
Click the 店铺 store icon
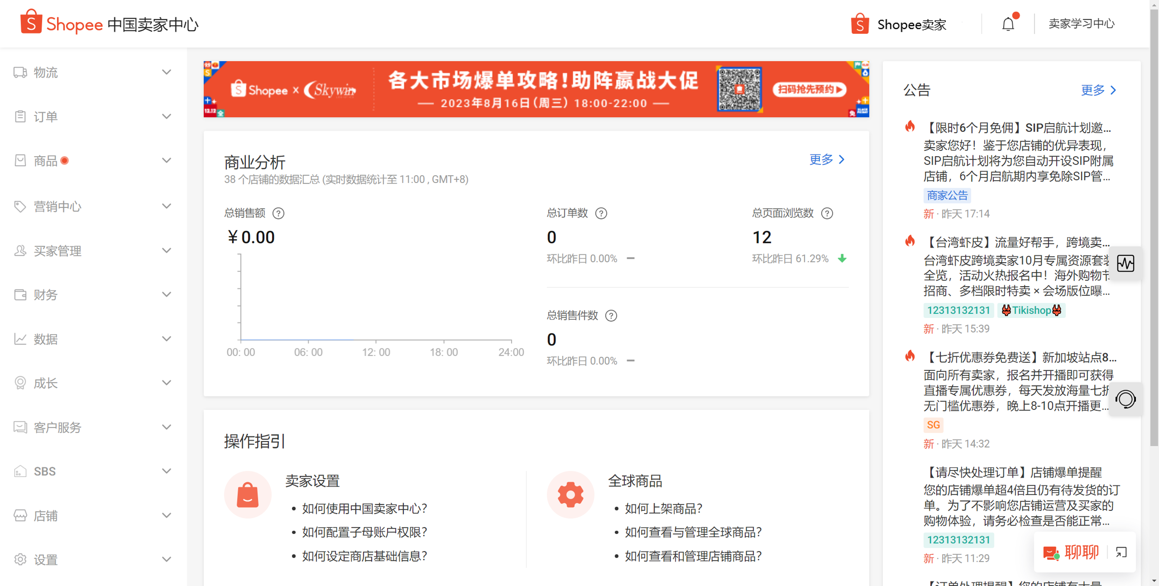20,515
